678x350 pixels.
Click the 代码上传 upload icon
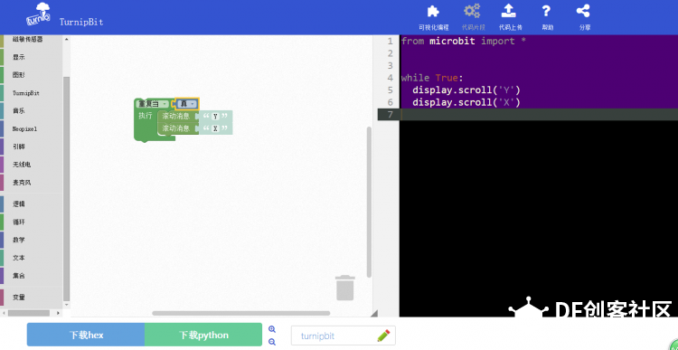[x=509, y=11]
